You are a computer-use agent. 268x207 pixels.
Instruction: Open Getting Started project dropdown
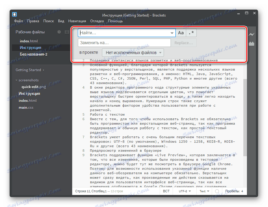(30, 70)
